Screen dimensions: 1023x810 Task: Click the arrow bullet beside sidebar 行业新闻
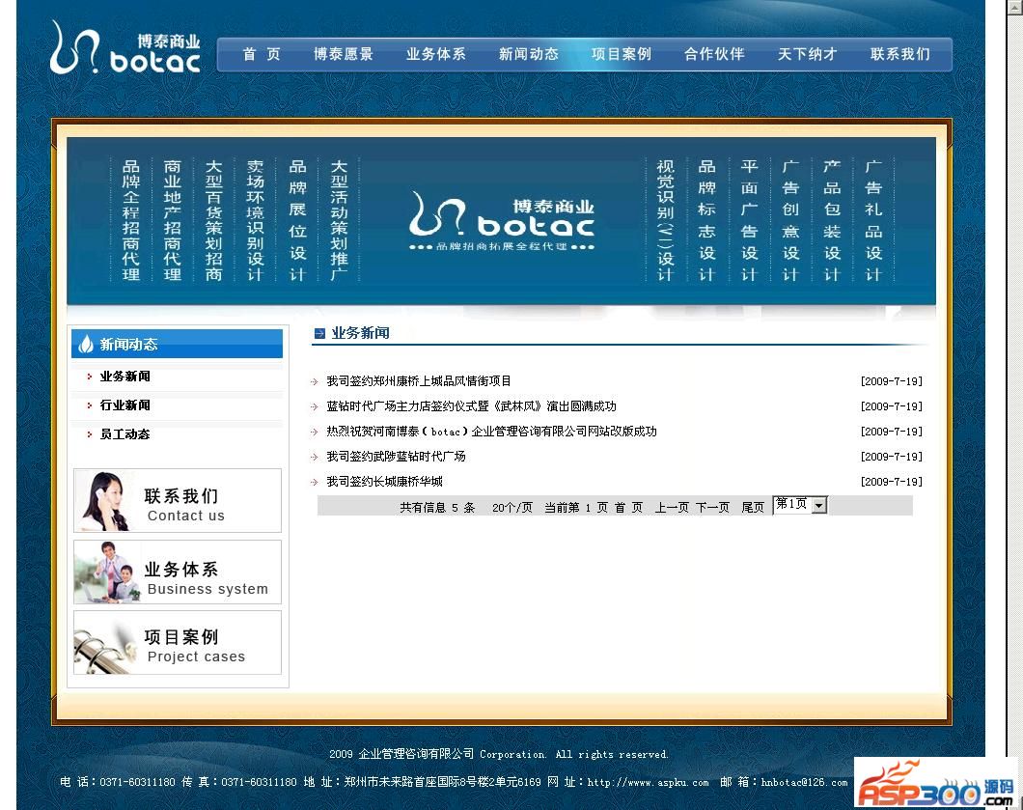pyautogui.click(x=90, y=405)
